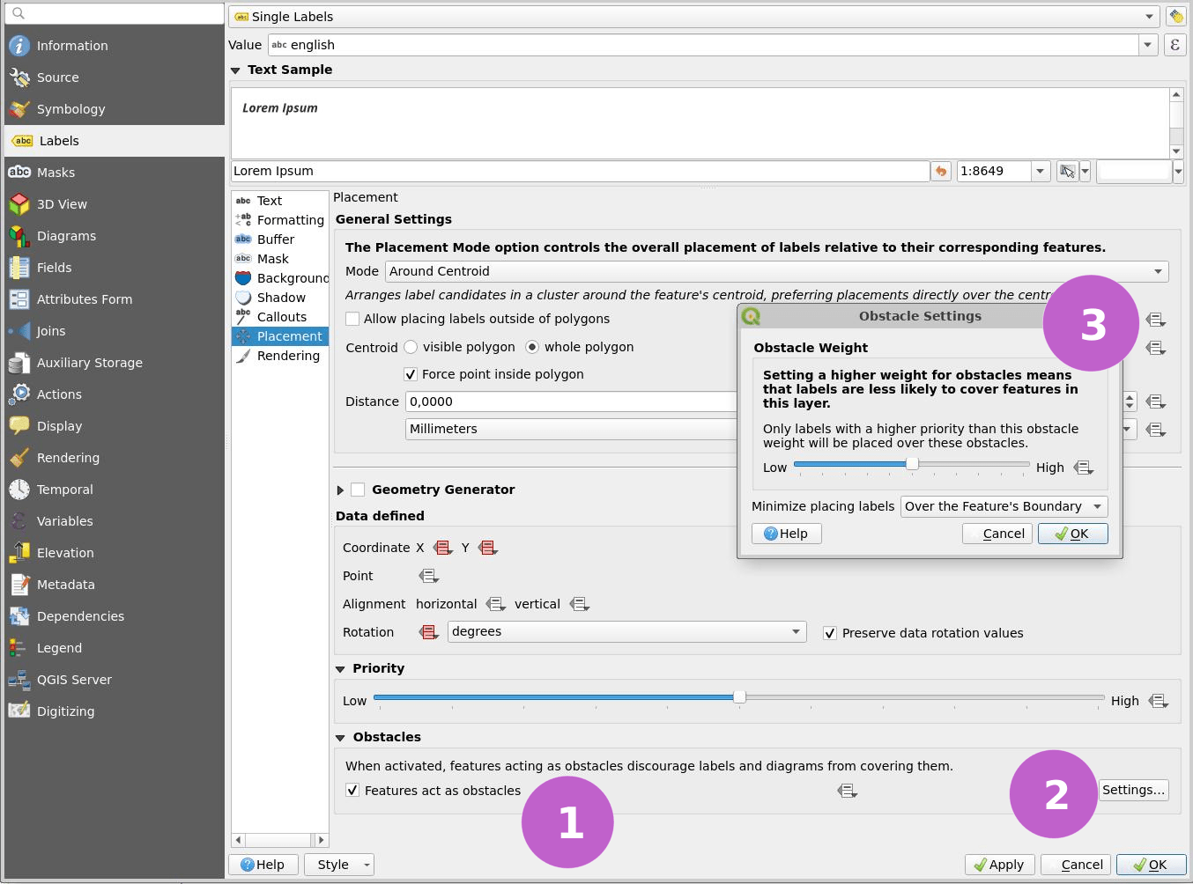Click the revert text sample arrow icon
Viewport: 1193px width, 884px height.
click(940, 171)
